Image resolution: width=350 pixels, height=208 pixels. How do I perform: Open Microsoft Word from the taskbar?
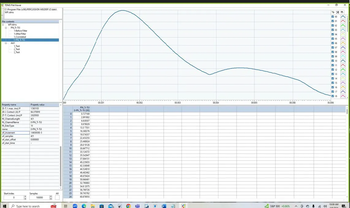pyautogui.click(x=164, y=206)
